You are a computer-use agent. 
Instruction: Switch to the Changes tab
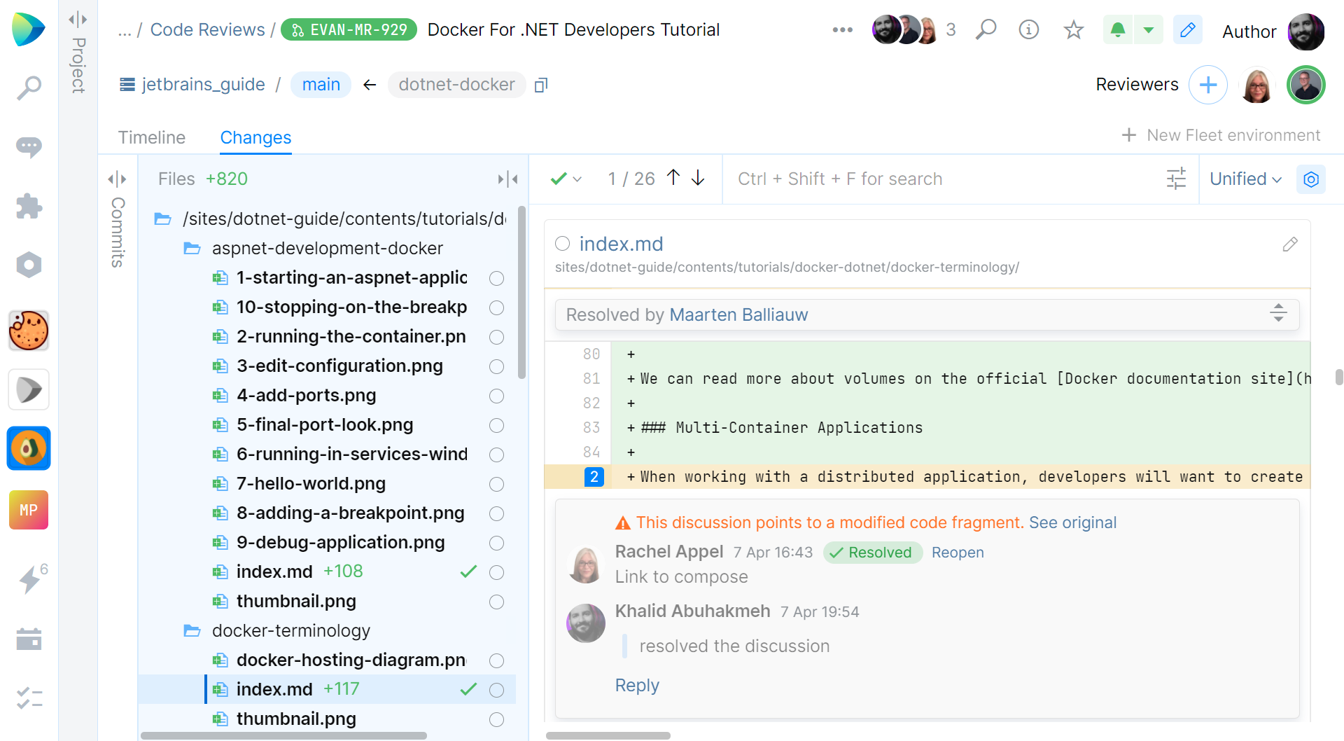pos(255,137)
